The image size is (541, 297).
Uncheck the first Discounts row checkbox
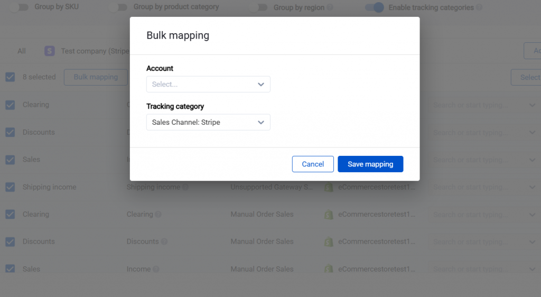click(x=10, y=132)
